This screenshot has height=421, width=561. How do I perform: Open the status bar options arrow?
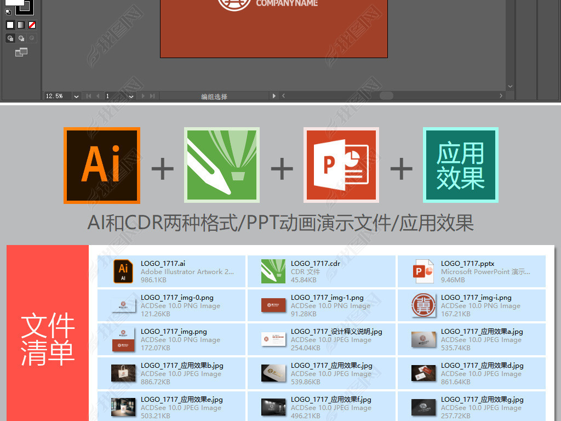click(274, 96)
